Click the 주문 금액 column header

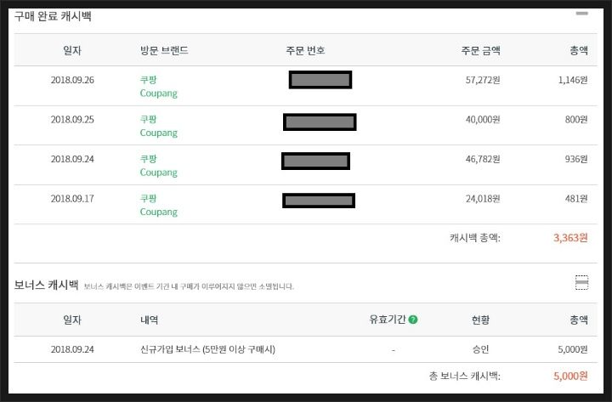[x=481, y=50]
